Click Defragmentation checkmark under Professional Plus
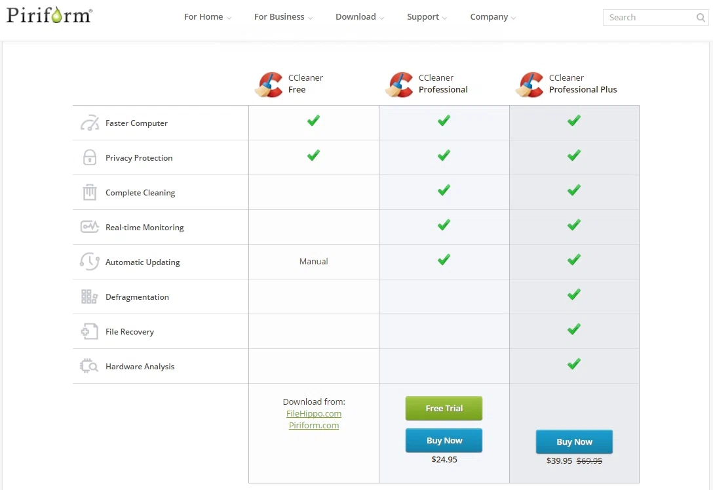 coord(574,295)
